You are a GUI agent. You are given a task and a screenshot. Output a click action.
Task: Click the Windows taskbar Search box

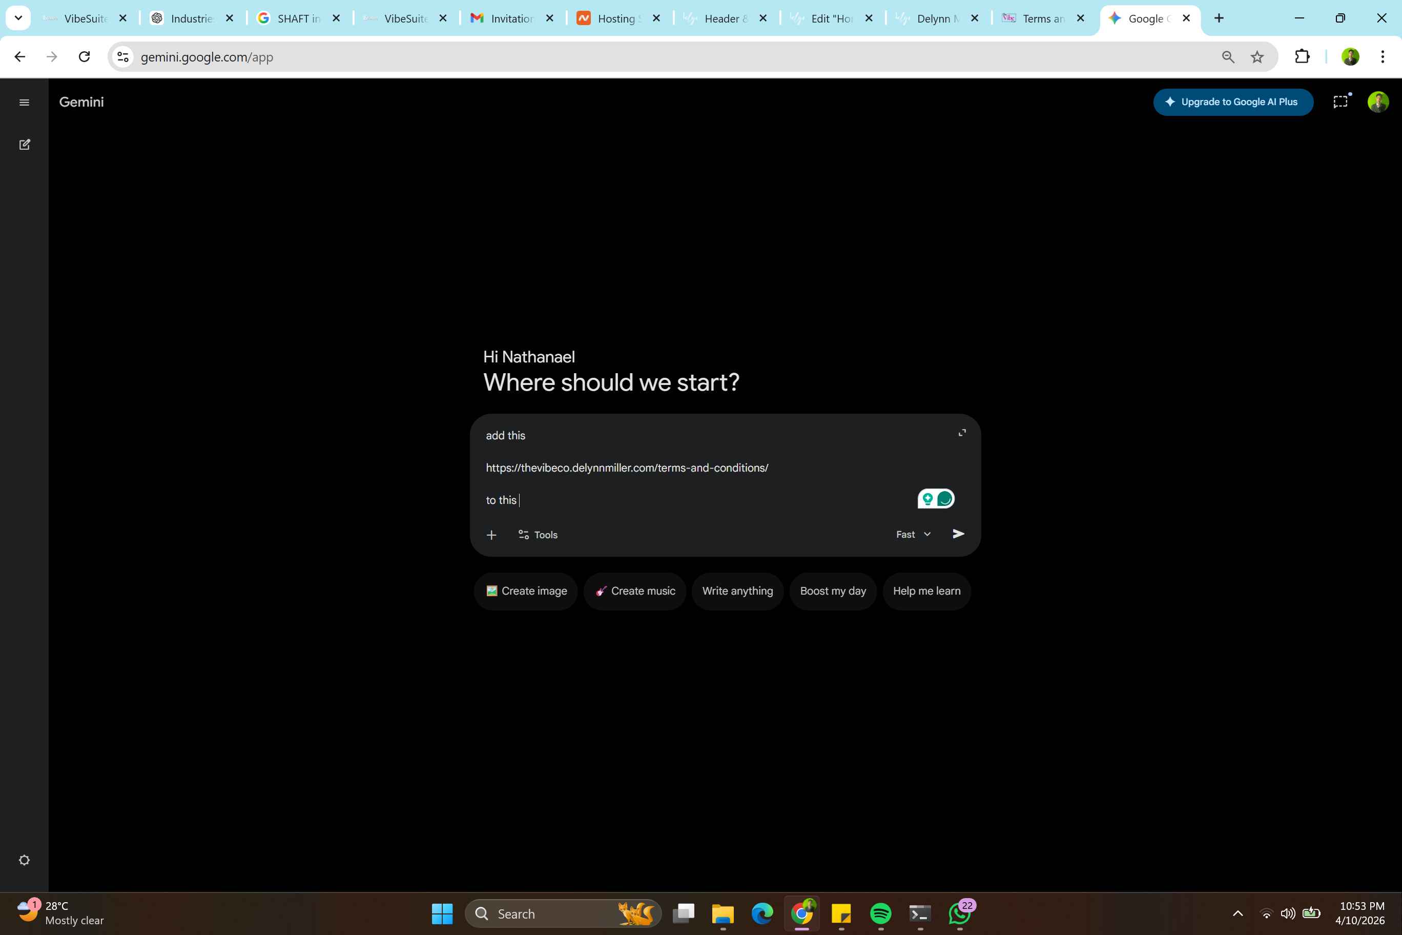click(563, 913)
